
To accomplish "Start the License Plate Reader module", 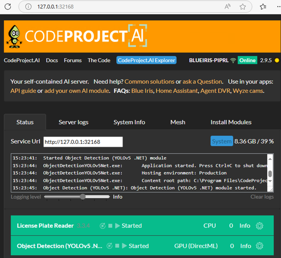I will click(118, 226).
